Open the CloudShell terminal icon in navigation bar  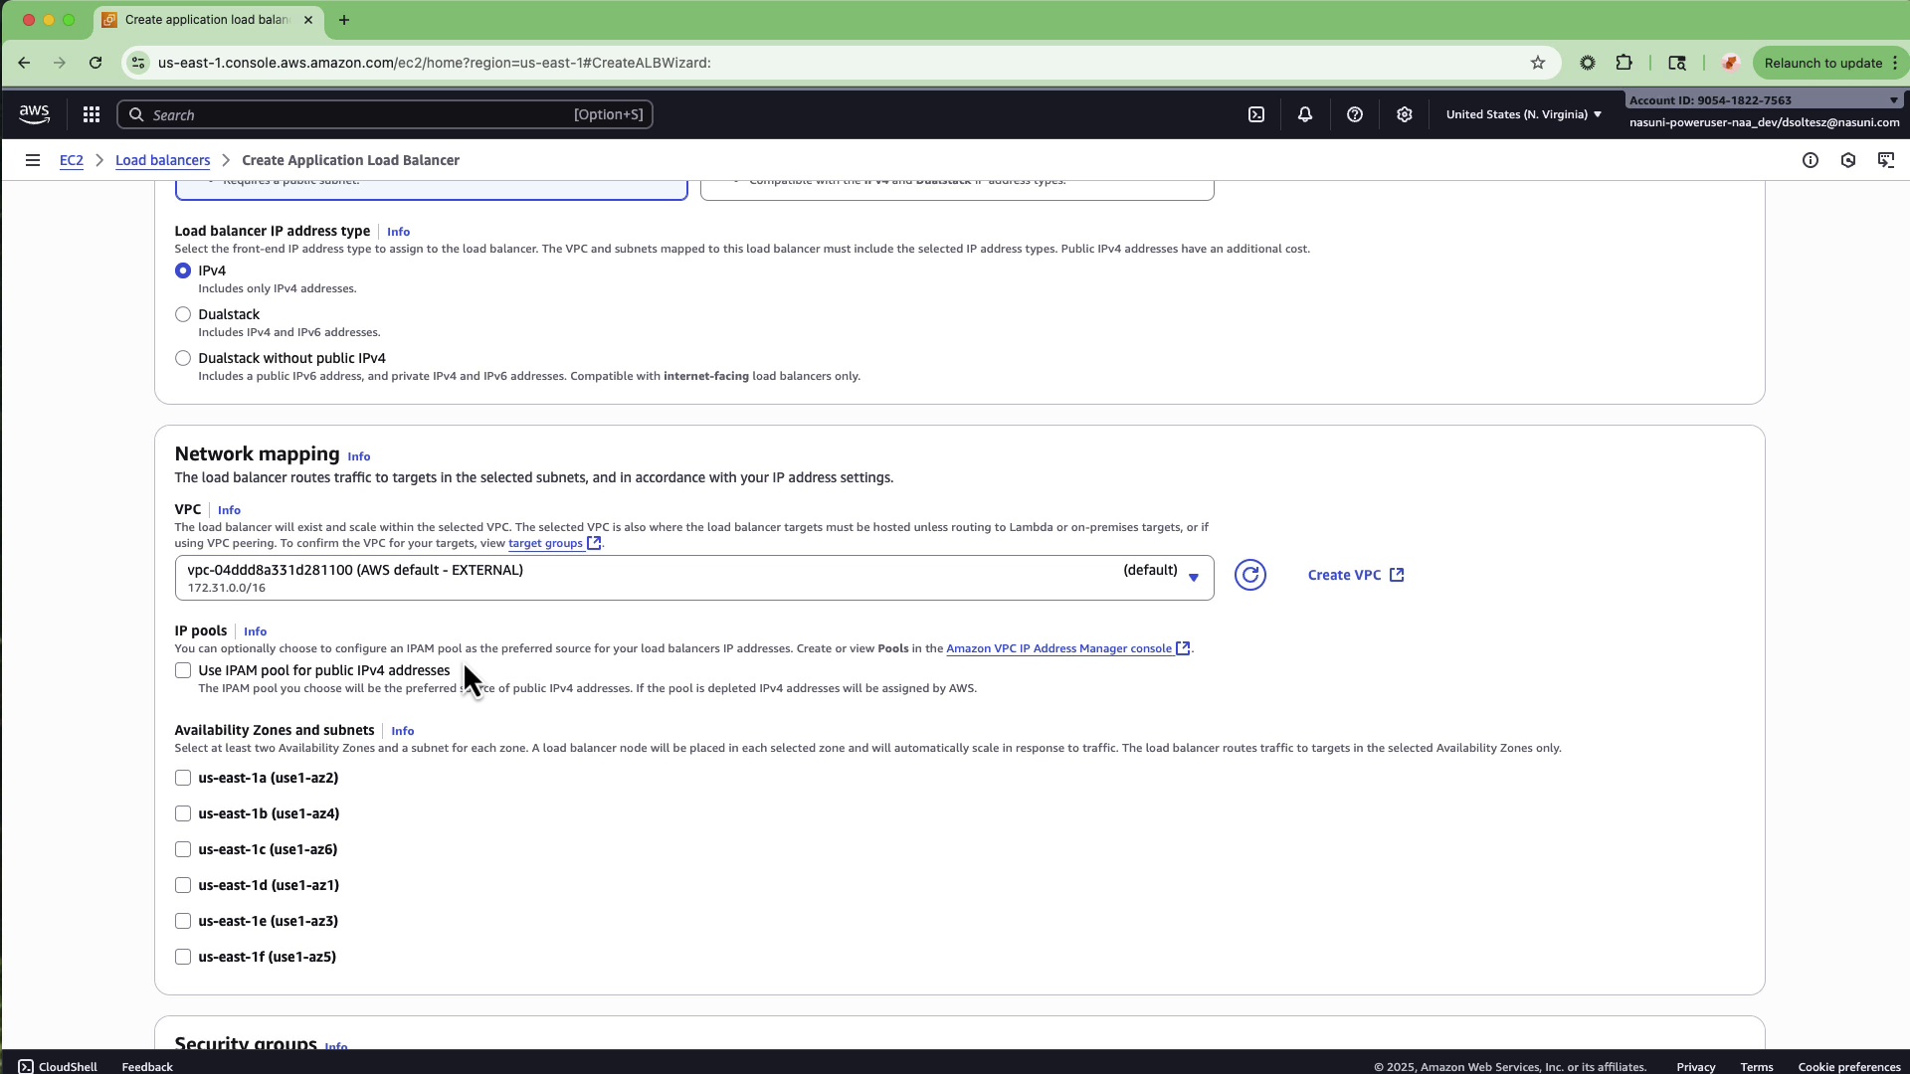[x=1255, y=114]
